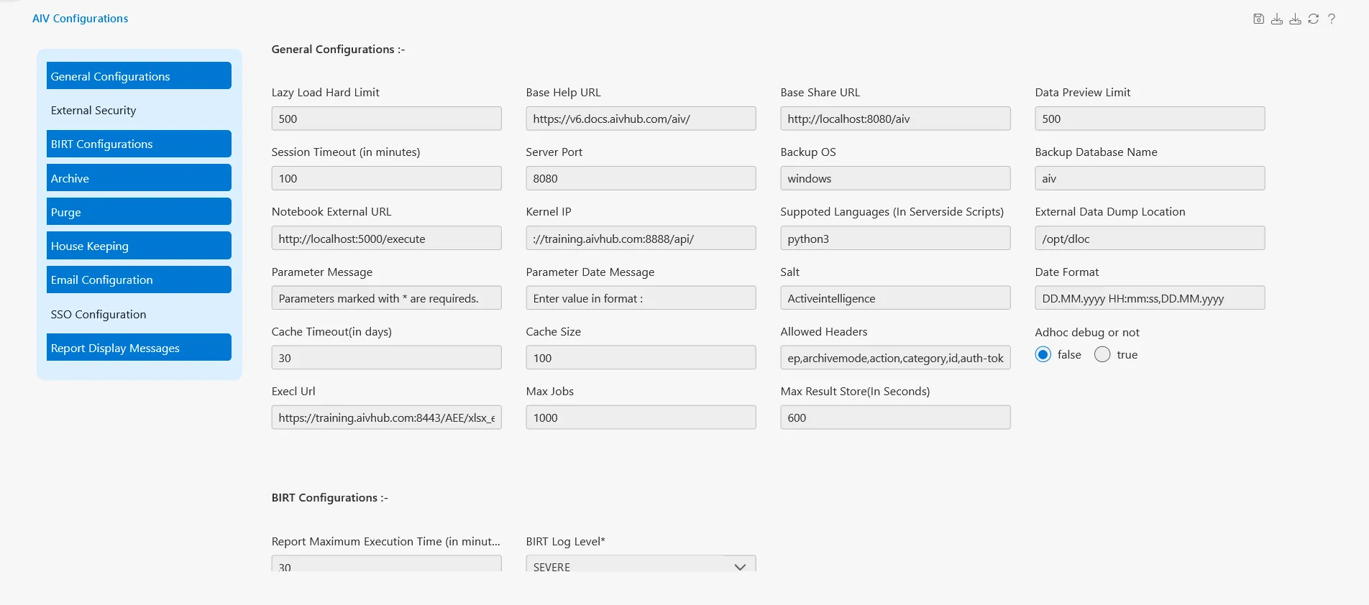1369x605 pixels.
Task: Click the Allowed Headers field
Action: point(895,357)
